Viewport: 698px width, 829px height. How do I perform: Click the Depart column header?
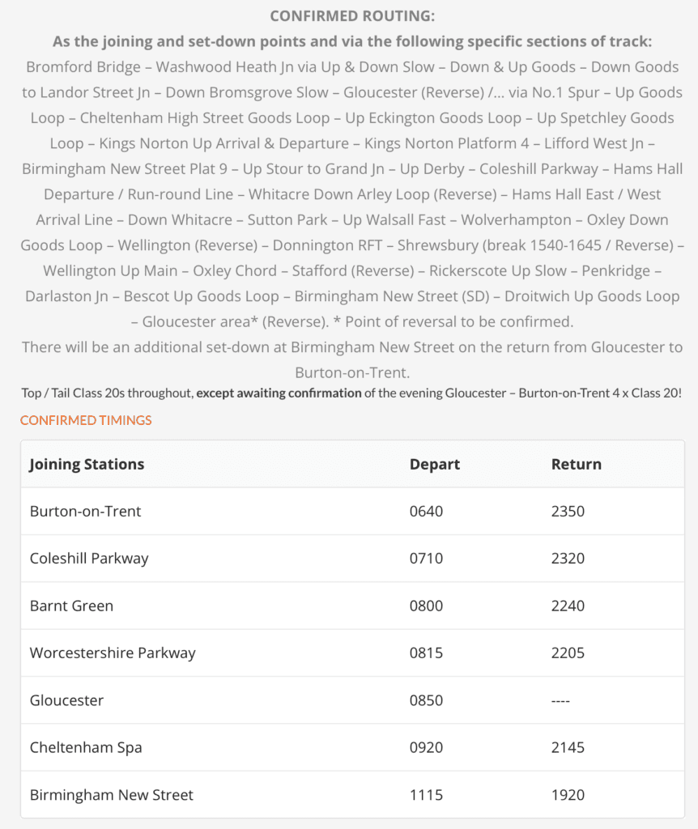(434, 464)
